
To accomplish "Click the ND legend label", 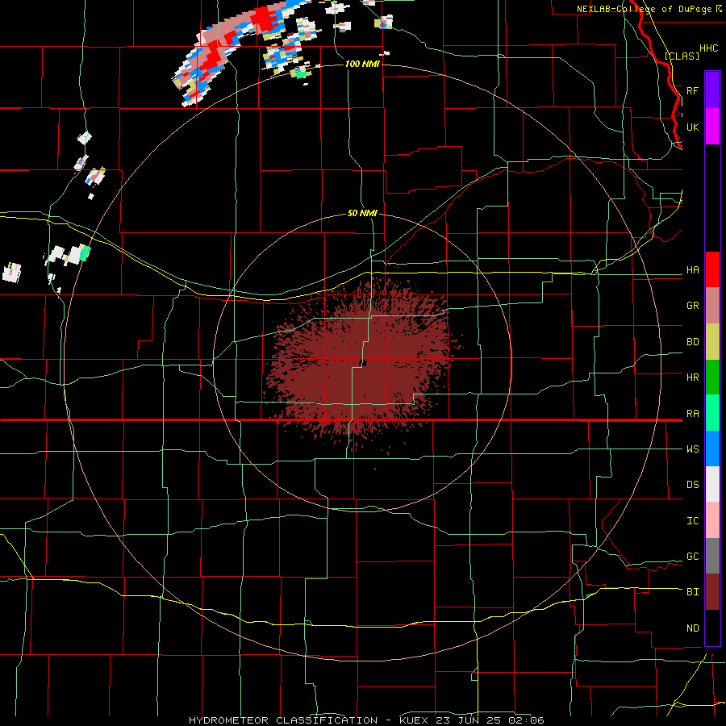I will (692, 628).
